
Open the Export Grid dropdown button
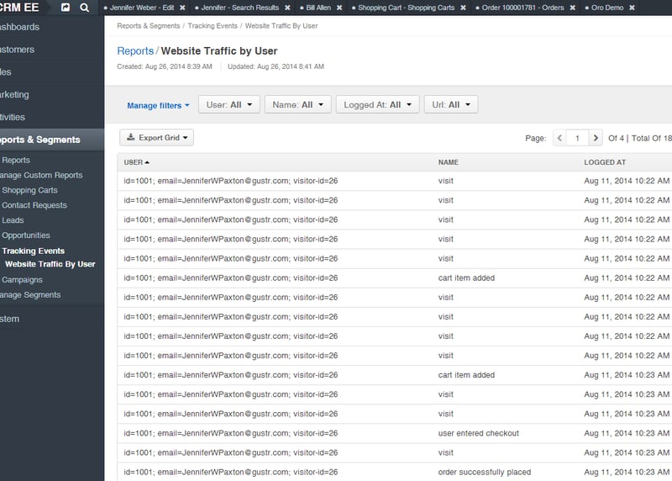[x=157, y=138]
